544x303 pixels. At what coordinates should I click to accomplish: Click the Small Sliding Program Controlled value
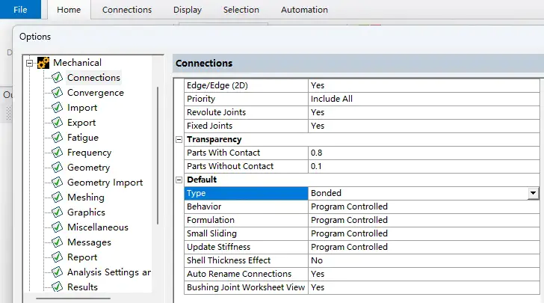coord(424,233)
